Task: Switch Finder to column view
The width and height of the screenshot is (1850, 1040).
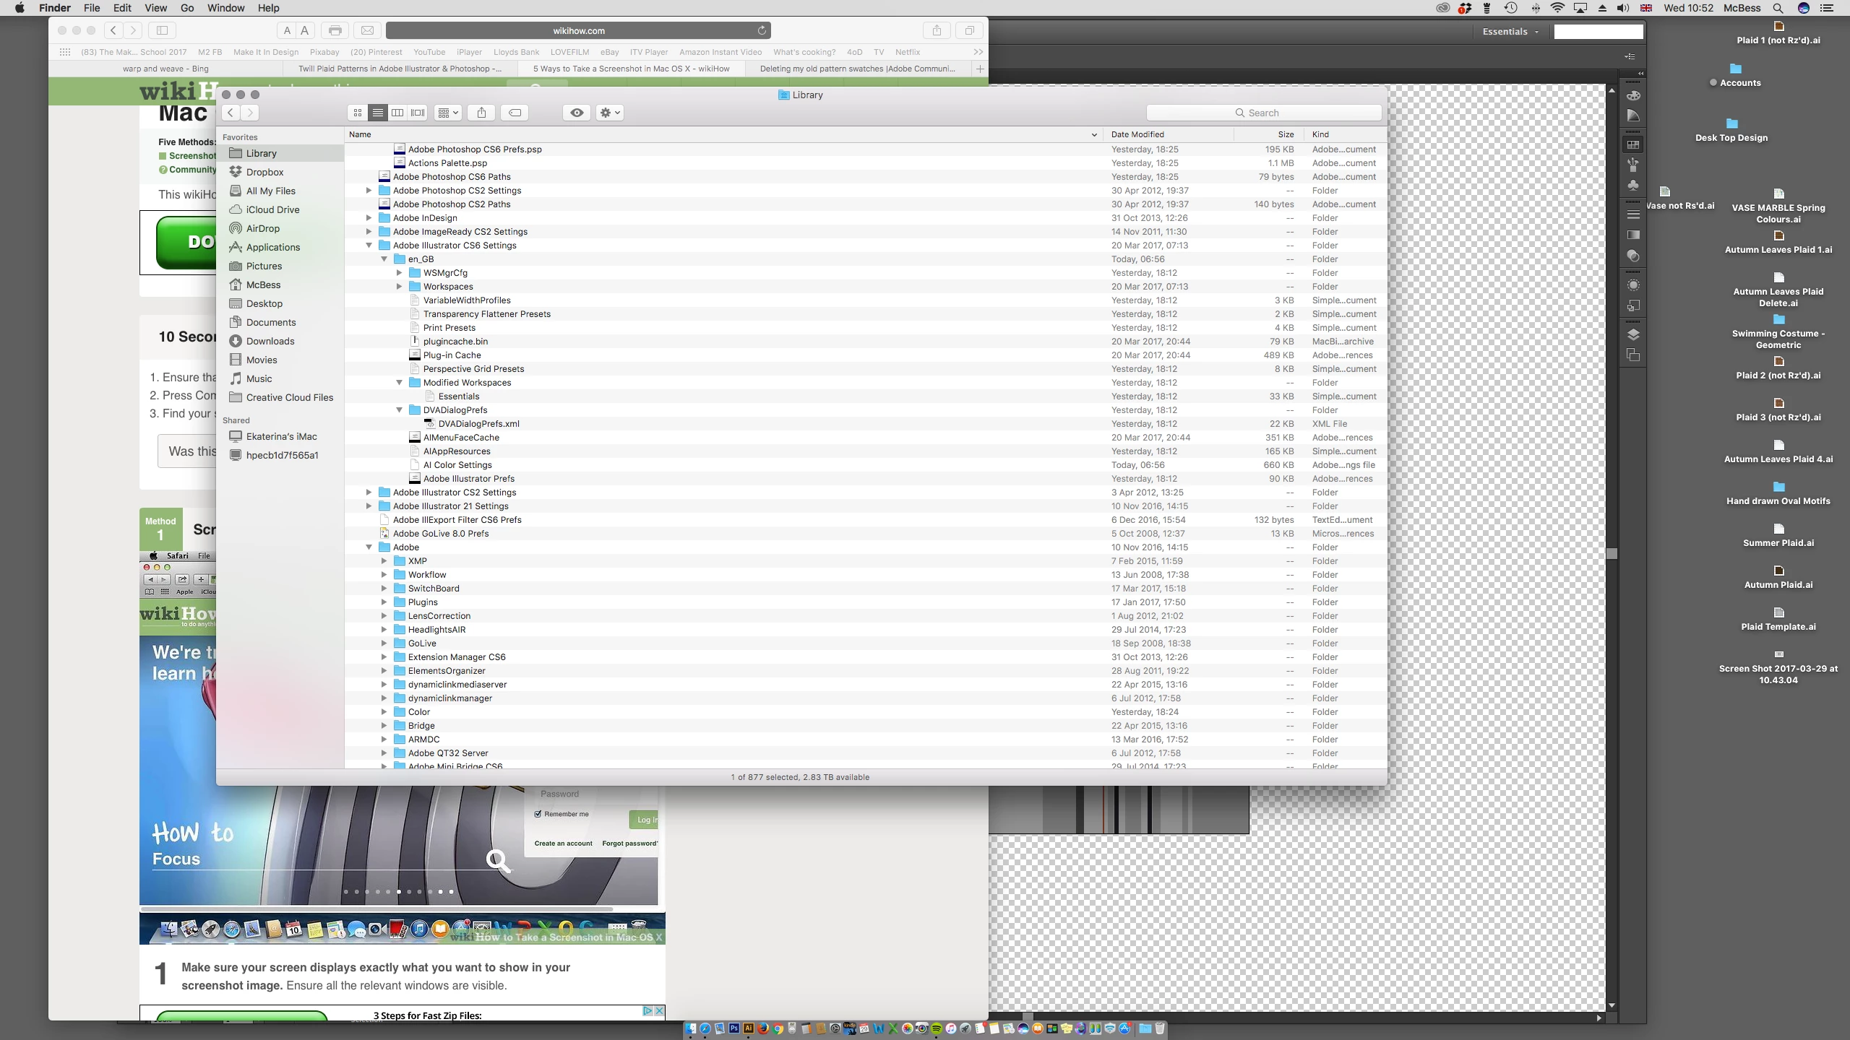Action: 397,113
